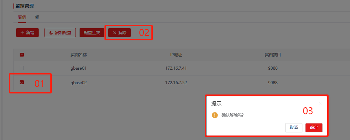Apply settings with 配置生效 button
The width and height of the screenshot is (350, 140).
(92, 33)
